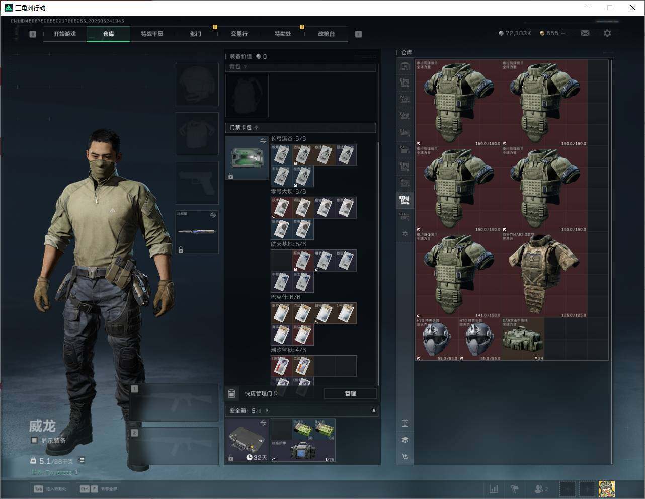
Task: Toggle the 显示装备 checkbox
Action: [x=34, y=440]
